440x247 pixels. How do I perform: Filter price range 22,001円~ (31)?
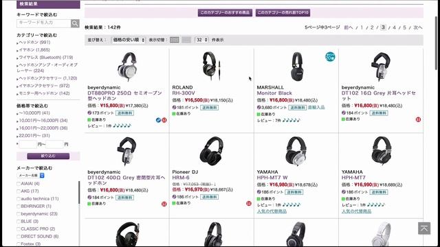tap(34, 136)
